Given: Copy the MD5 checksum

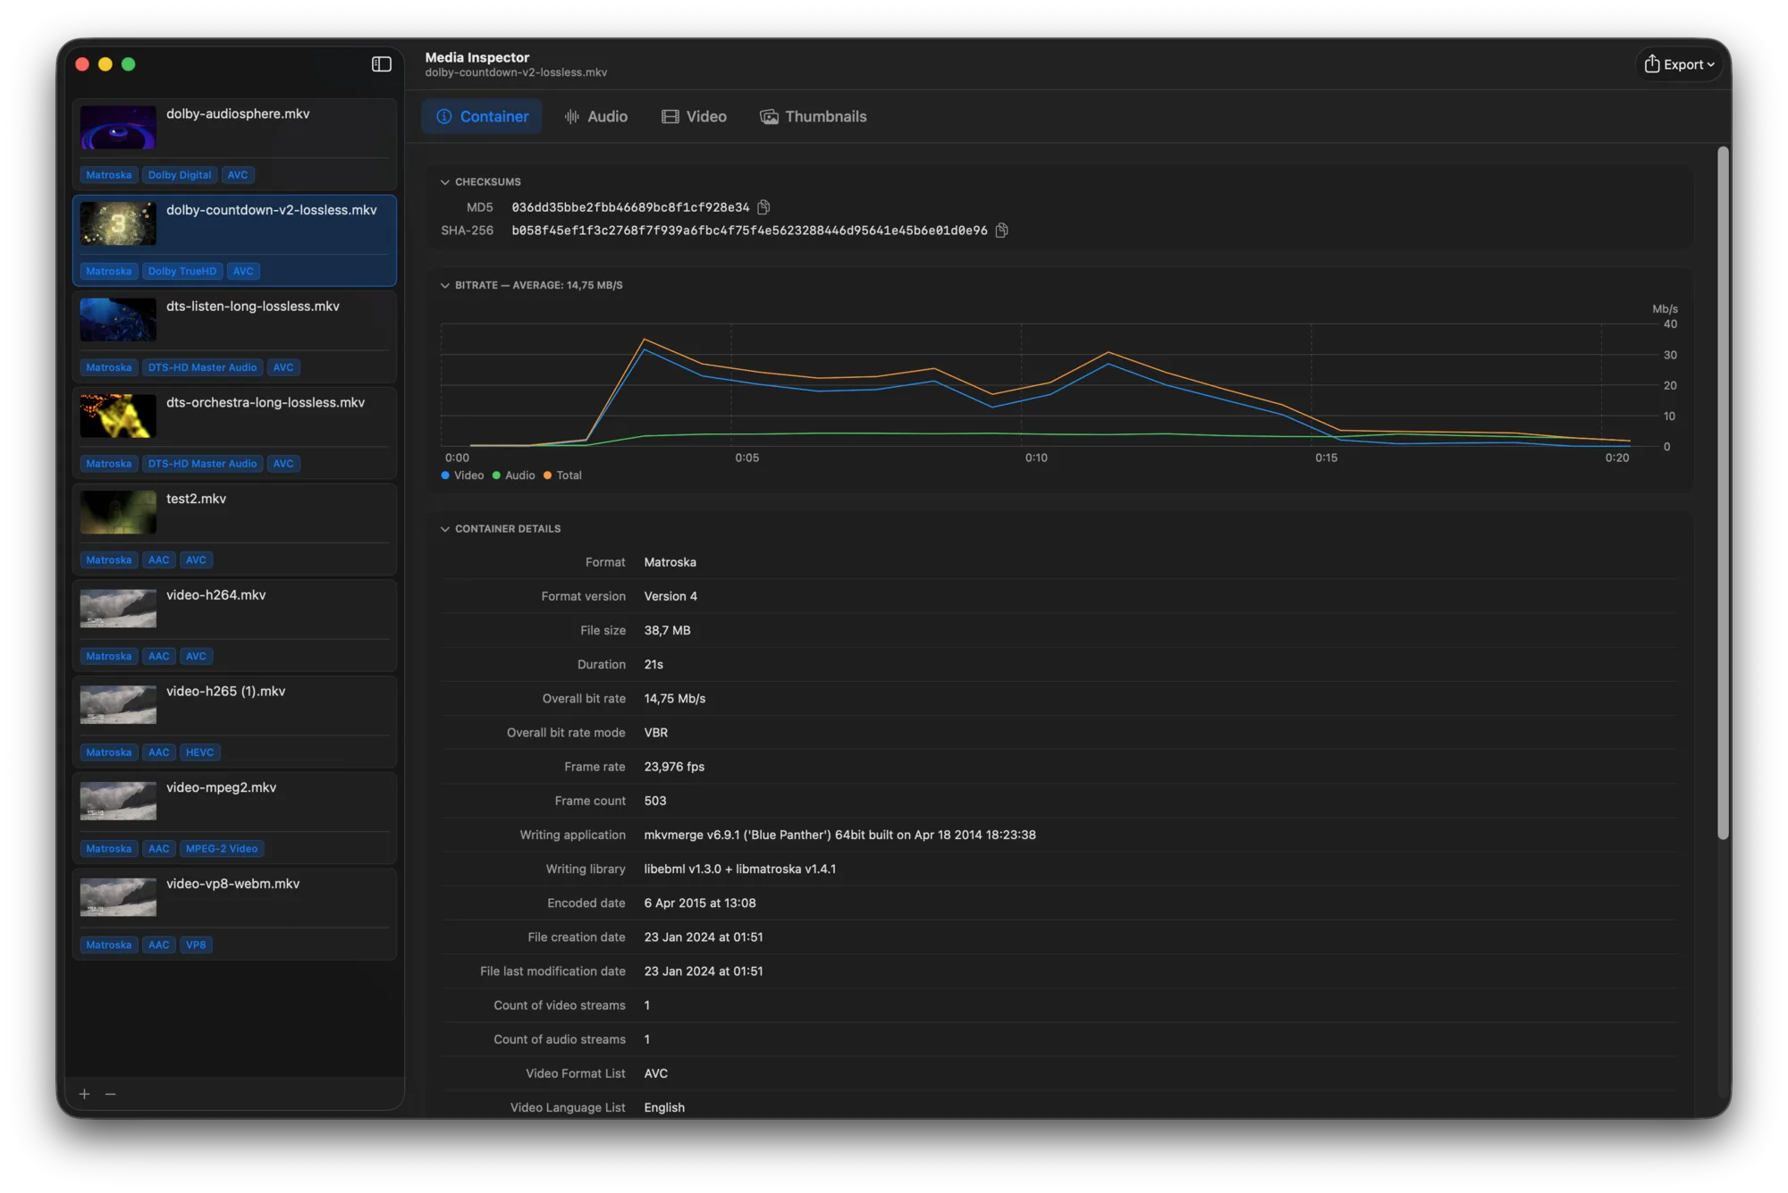Looking at the screenshot, I should pyautogui.click(x=763, y=207).
